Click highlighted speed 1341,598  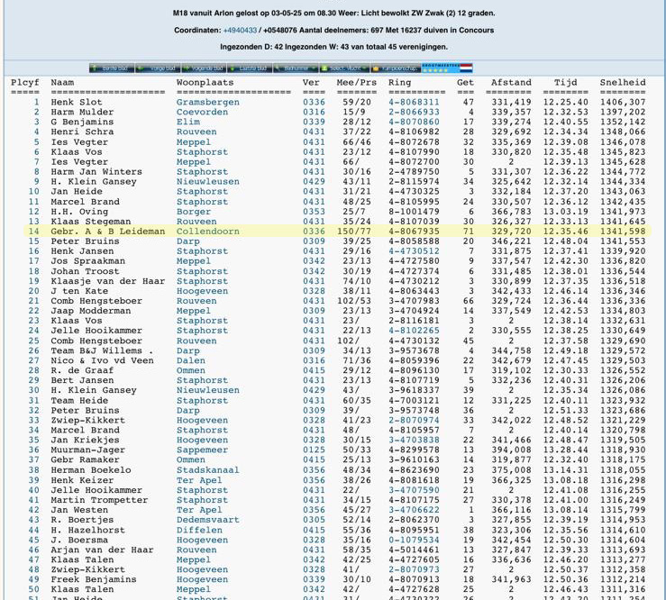[x=623, y=232]
